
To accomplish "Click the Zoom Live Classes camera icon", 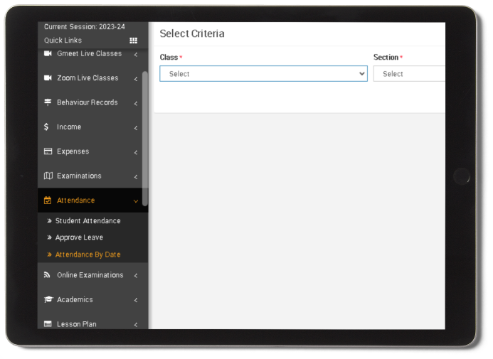I will pyautogui.click(x=48, y=78).
